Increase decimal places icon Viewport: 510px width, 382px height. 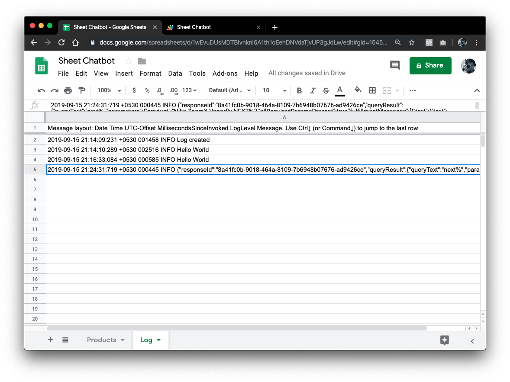point(174,91)
